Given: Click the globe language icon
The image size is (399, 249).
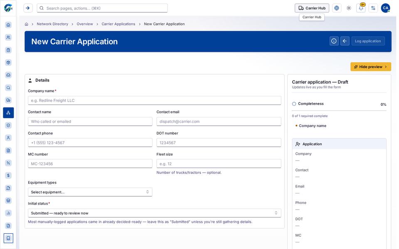Looking at the screenshot, I should click(336, 8).
